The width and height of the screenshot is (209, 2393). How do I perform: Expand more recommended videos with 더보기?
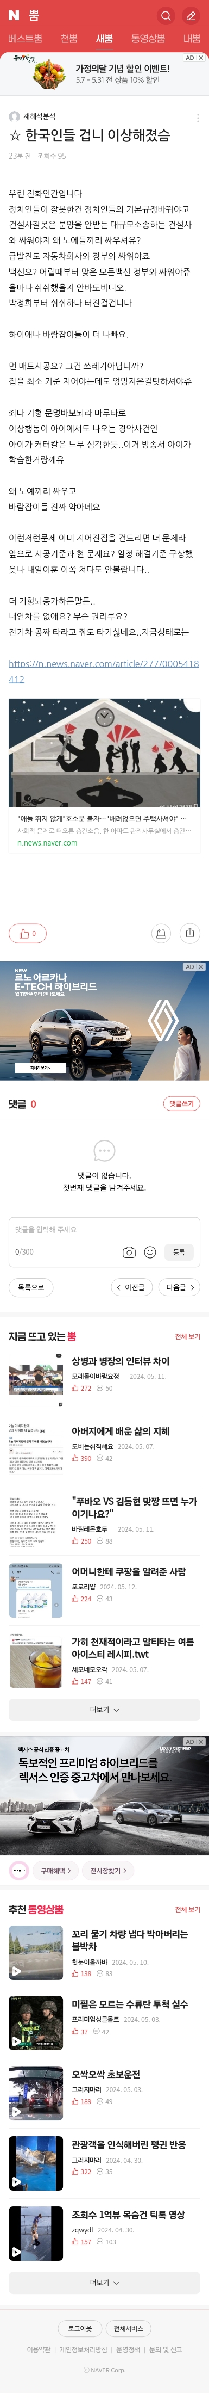[x=104, y=2283]
